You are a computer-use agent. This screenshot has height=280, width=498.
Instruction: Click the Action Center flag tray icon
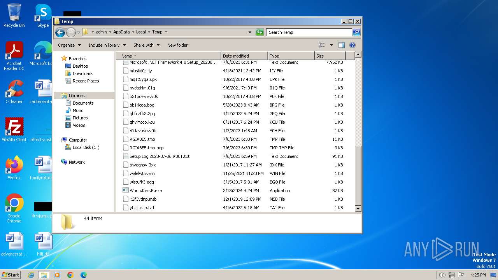click(461, 275)
